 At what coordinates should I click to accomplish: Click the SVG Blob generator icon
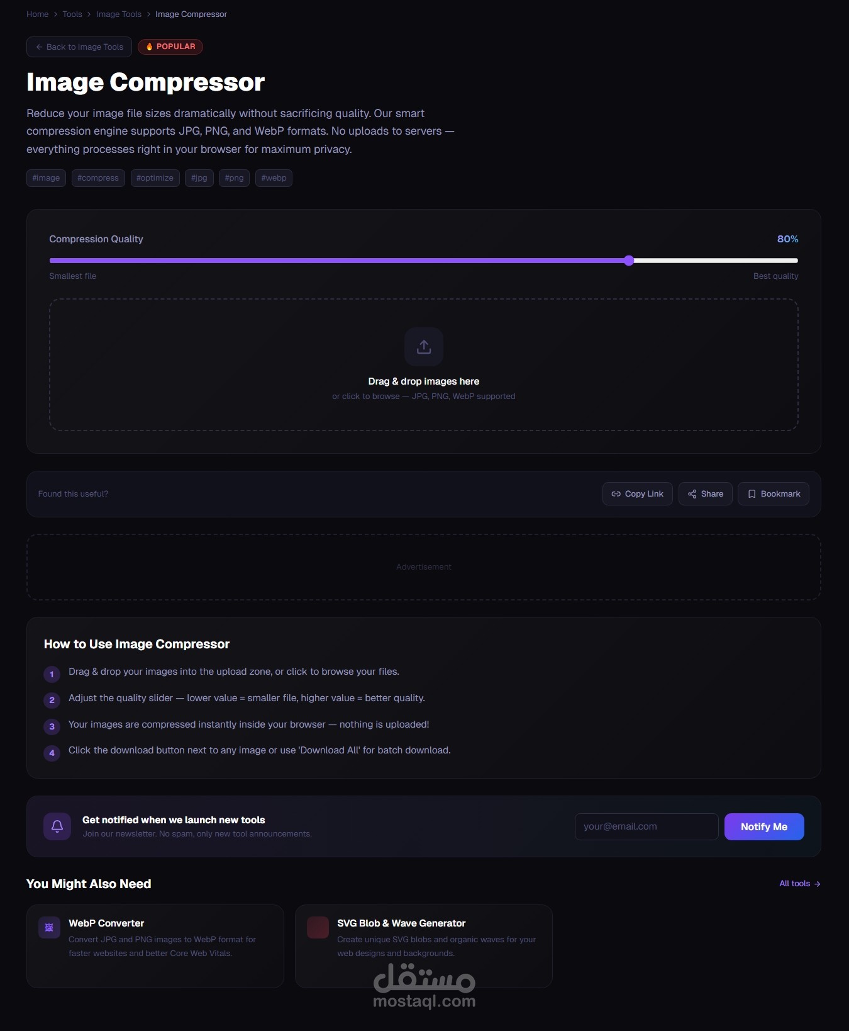[318, 927]
